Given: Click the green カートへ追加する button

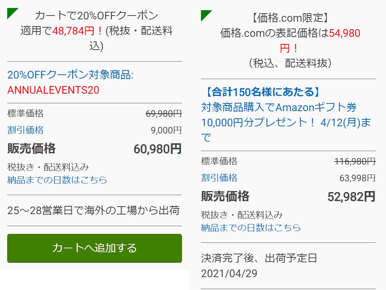Looking at the screenshot, I should 94,248.
